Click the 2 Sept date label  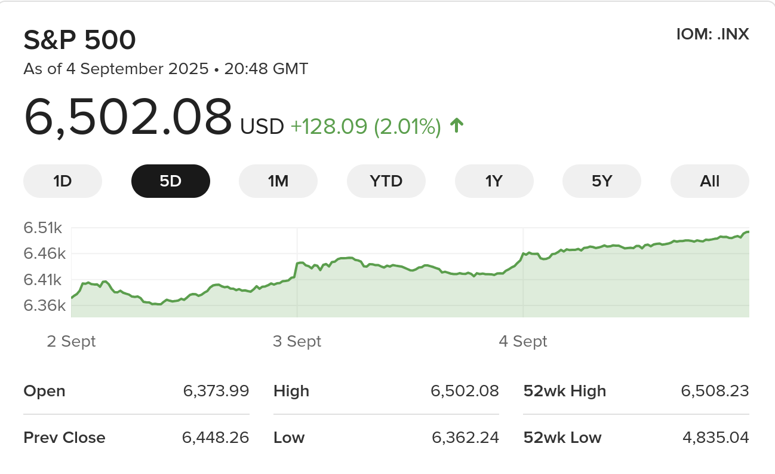[71, 341]
